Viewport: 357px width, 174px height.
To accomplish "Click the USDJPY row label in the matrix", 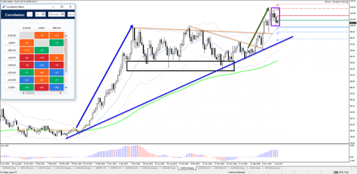I will [x=12, y=43].
